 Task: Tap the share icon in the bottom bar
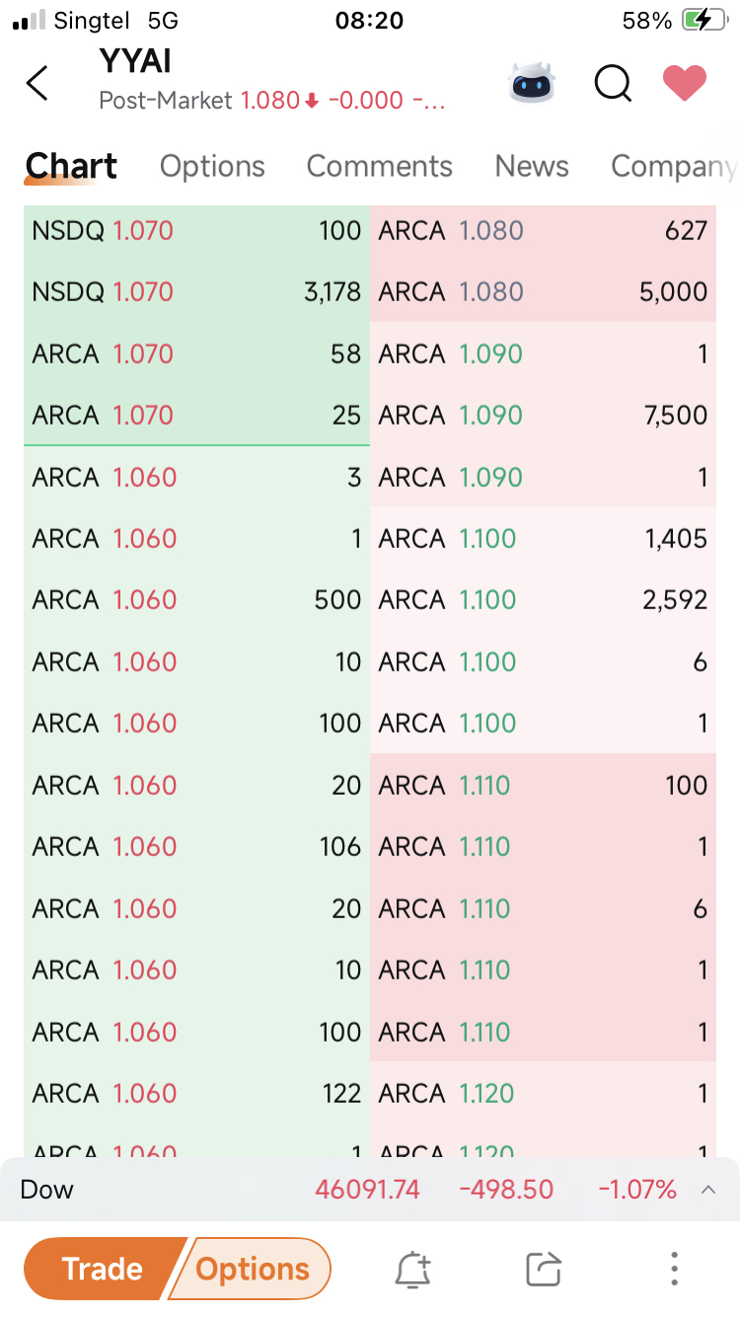[x=544, y=1270]
